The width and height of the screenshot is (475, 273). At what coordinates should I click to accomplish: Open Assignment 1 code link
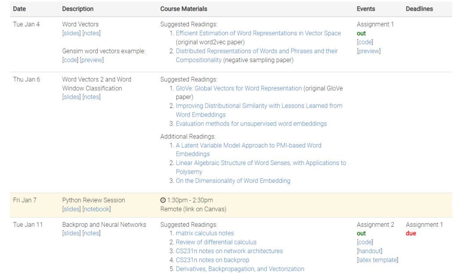[x=365, y=42]
